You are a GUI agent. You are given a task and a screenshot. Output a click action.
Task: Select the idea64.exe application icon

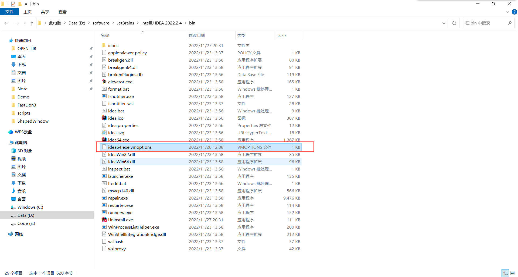[x=104, y=140]
